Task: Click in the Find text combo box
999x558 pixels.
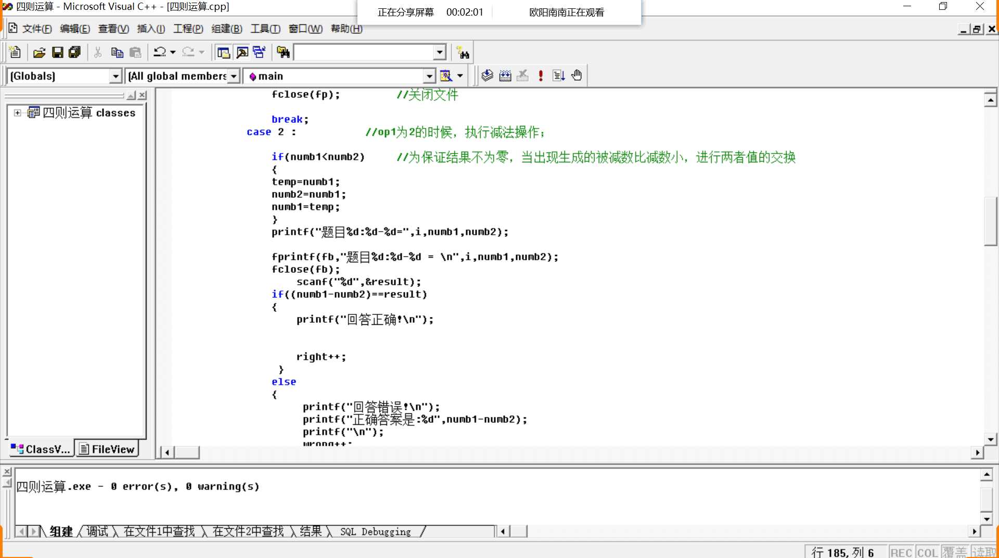Action: pos(364,52)
